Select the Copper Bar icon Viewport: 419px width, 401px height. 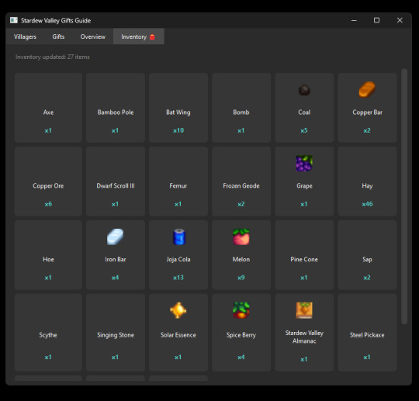coord(367,89)
